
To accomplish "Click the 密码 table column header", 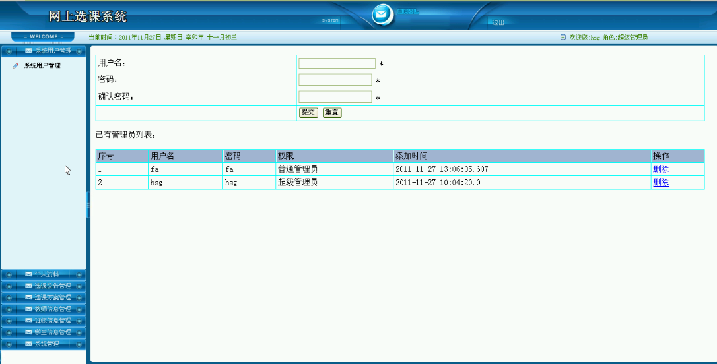I will tap(249, 156).
